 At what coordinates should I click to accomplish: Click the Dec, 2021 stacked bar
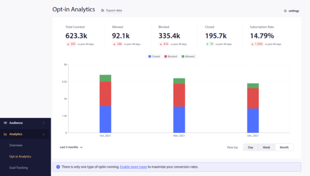253,108
